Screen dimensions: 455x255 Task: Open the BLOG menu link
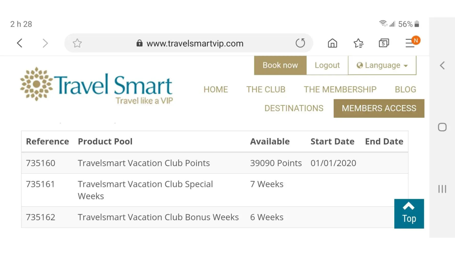(405, 90)
